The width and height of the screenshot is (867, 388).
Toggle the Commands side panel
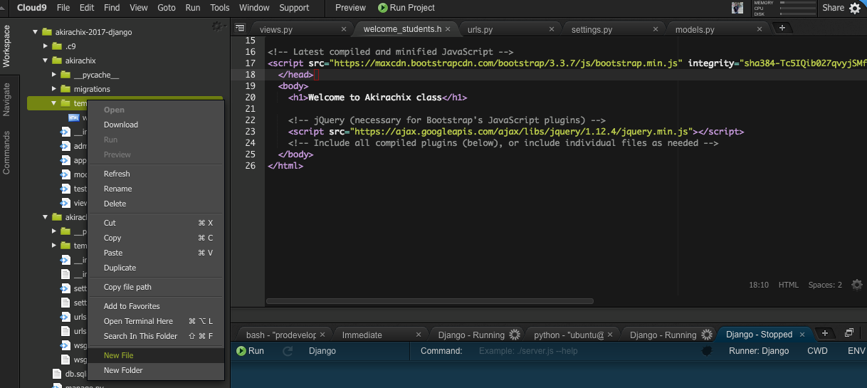click(x=7, y=152)
